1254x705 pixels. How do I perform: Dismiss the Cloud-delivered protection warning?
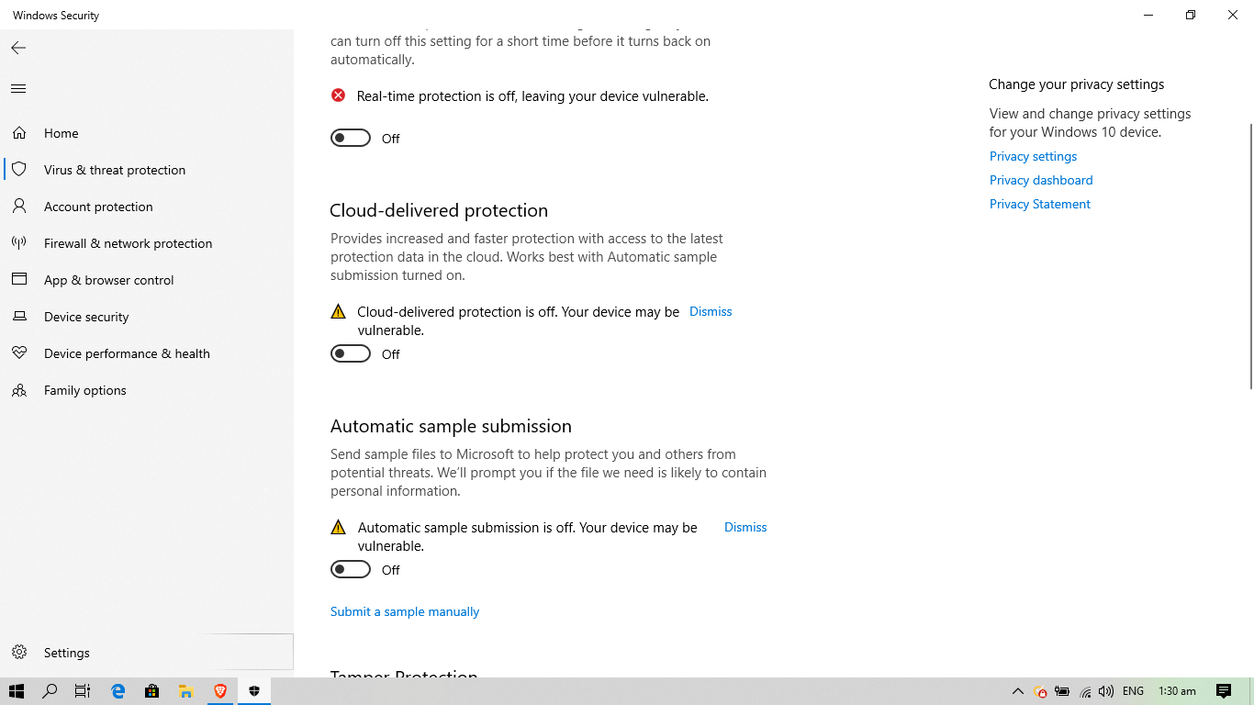(x=711, y=311)
